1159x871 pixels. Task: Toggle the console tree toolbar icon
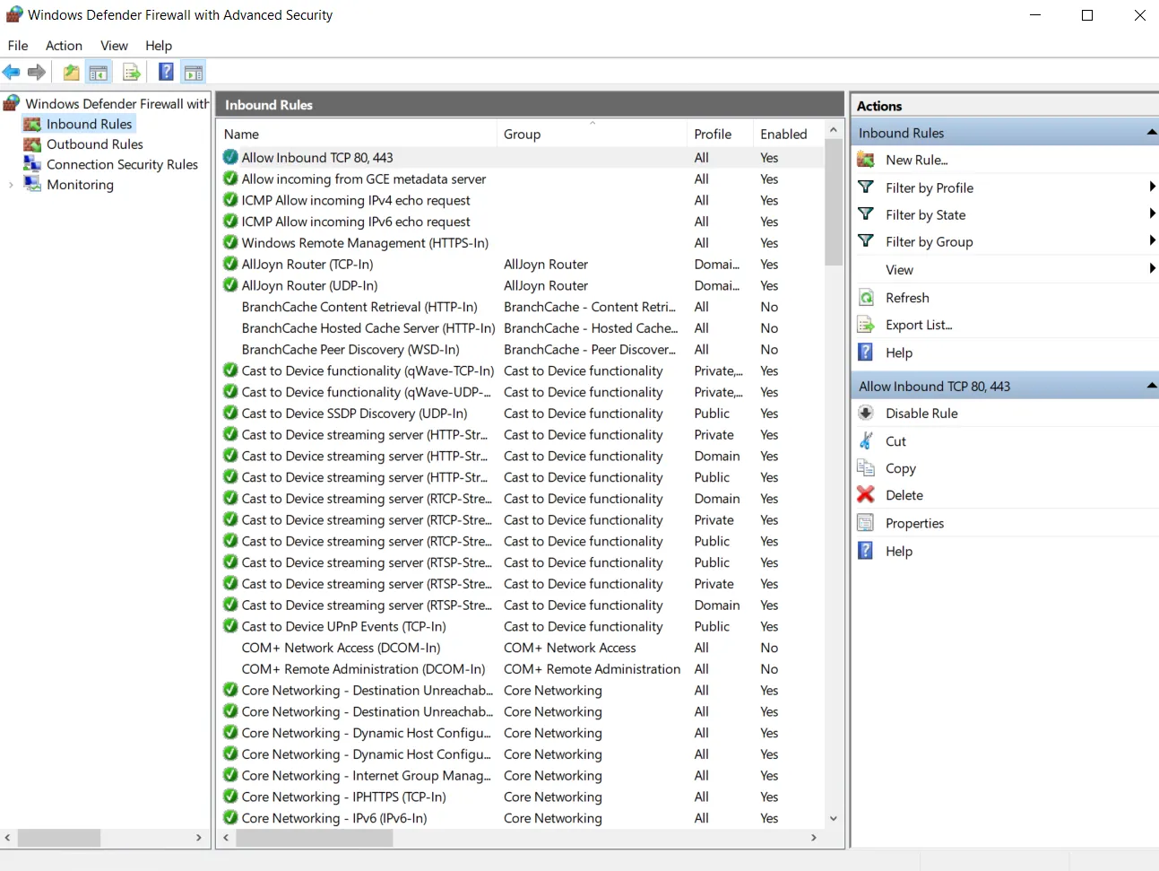pyautogui.click(x=99, y=72)
